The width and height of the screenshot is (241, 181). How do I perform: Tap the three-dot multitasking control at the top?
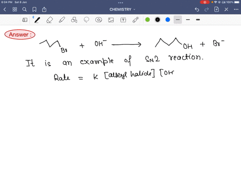click(x=120, y=3)
